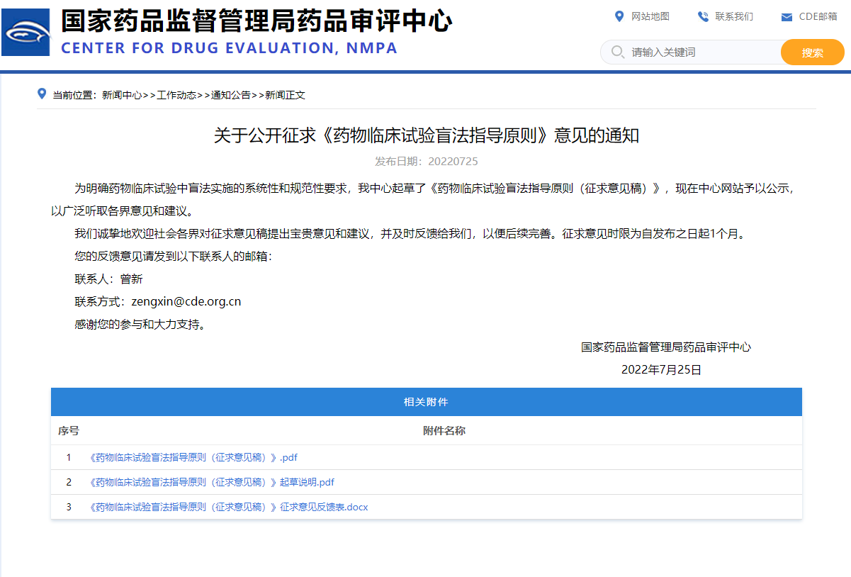
Task: Click the CDE mailbox envelope icon
Action: [787, 17]
